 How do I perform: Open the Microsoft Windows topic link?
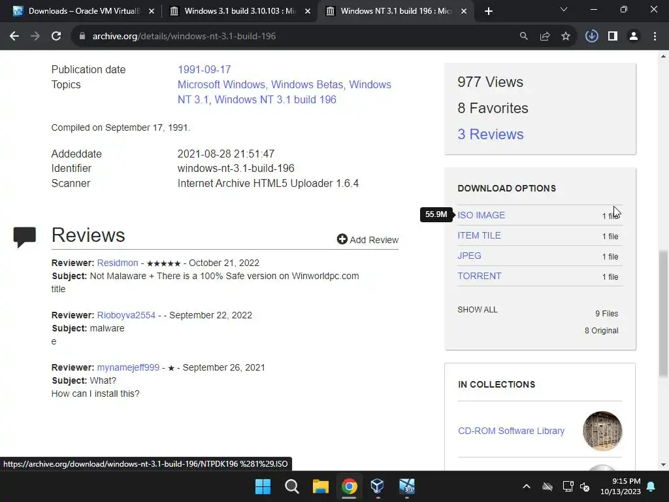pos(221,84)
